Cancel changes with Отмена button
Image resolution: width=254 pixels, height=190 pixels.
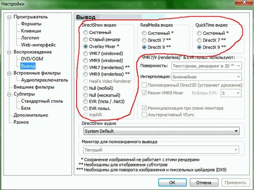click(x=204, y=182)
